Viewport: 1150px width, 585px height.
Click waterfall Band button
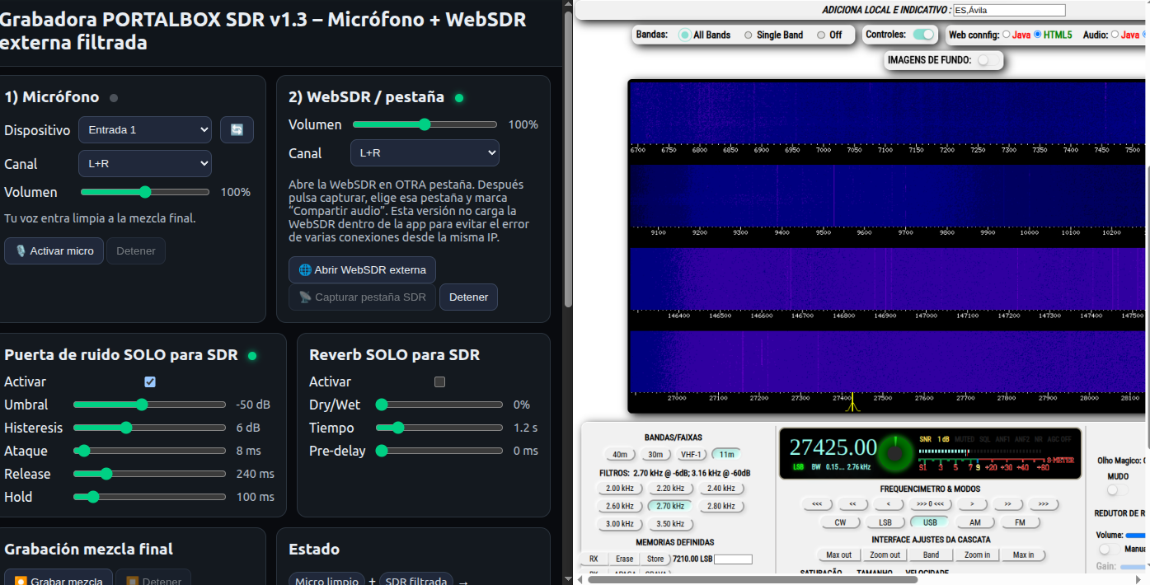point(931,555)
